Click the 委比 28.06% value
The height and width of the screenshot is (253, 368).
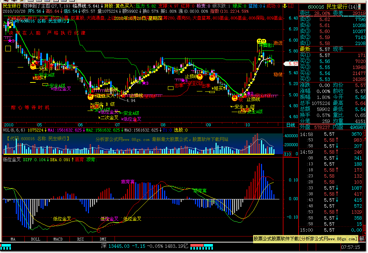322,13
